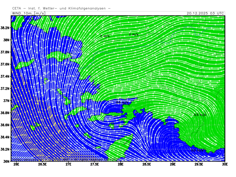Select the 30E longitude axis label
The image size is (236, 177).
(225, 165)
